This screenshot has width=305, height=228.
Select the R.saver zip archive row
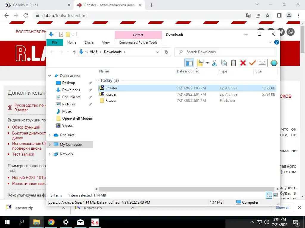coord(187,94)
